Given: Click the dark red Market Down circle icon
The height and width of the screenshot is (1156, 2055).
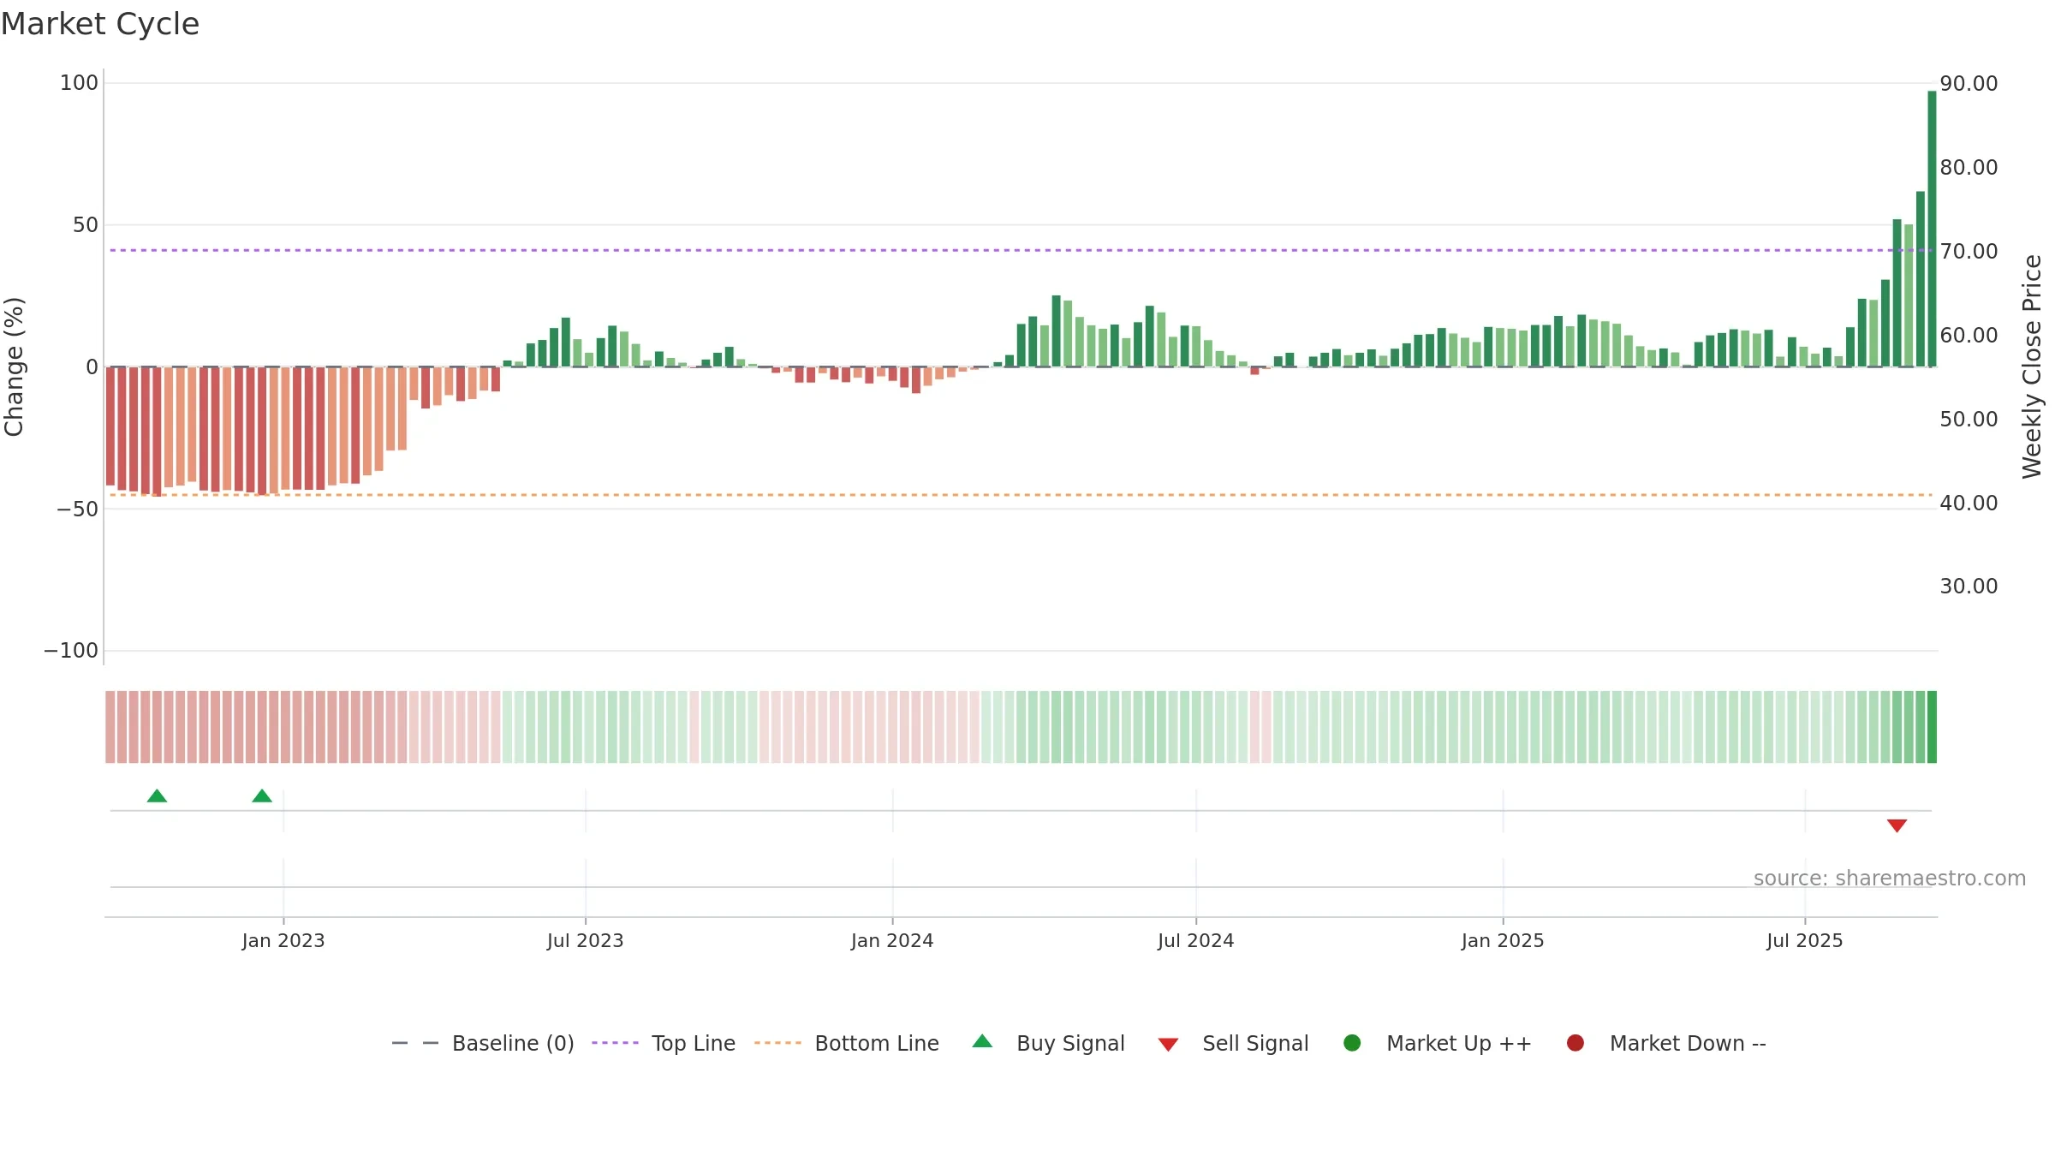Looking at the screenshot, I should point(1575,1043).
